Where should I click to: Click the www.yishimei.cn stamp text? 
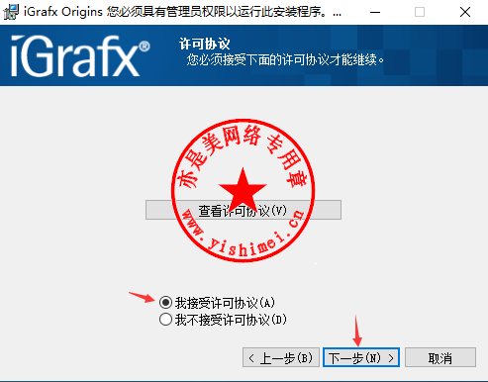(244, 237)
